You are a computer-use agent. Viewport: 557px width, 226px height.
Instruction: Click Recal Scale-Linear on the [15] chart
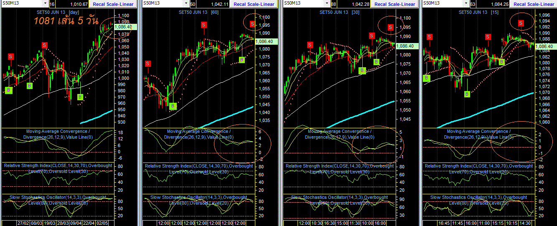[534, 4]
